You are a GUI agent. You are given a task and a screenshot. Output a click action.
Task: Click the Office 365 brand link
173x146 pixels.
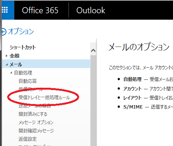(x=40, y=10)
